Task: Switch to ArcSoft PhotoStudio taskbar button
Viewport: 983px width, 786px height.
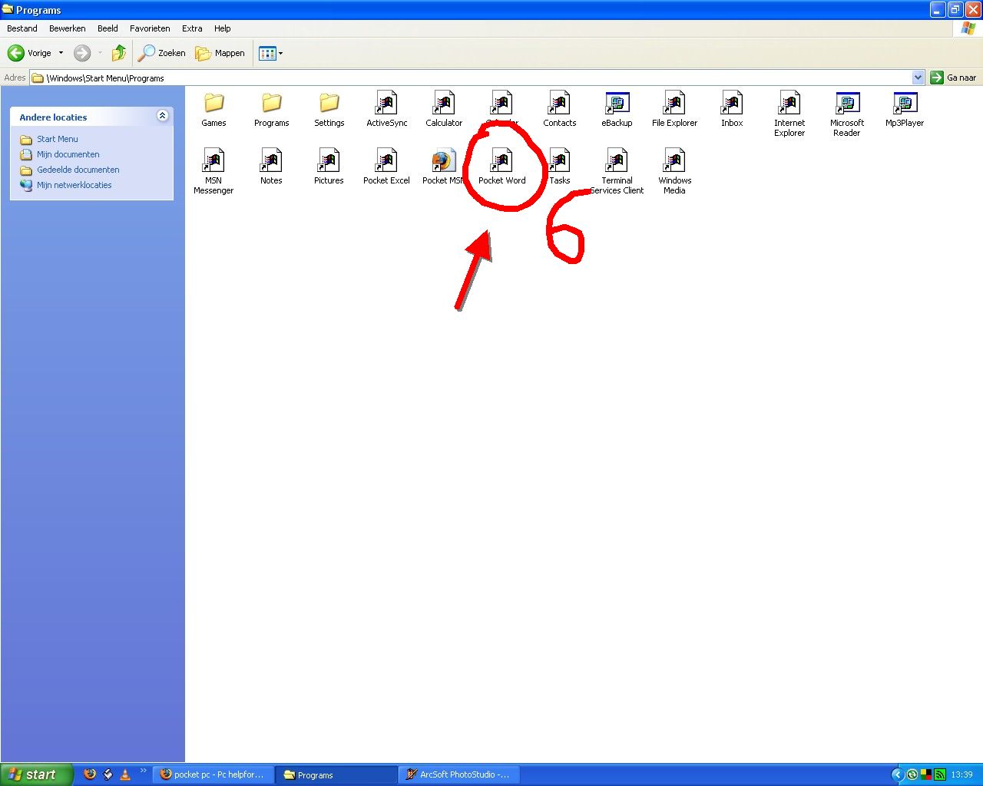Action: 459,774
